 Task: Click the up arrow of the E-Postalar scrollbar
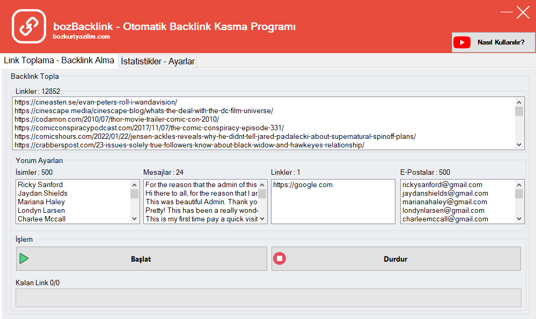[519, 185]
